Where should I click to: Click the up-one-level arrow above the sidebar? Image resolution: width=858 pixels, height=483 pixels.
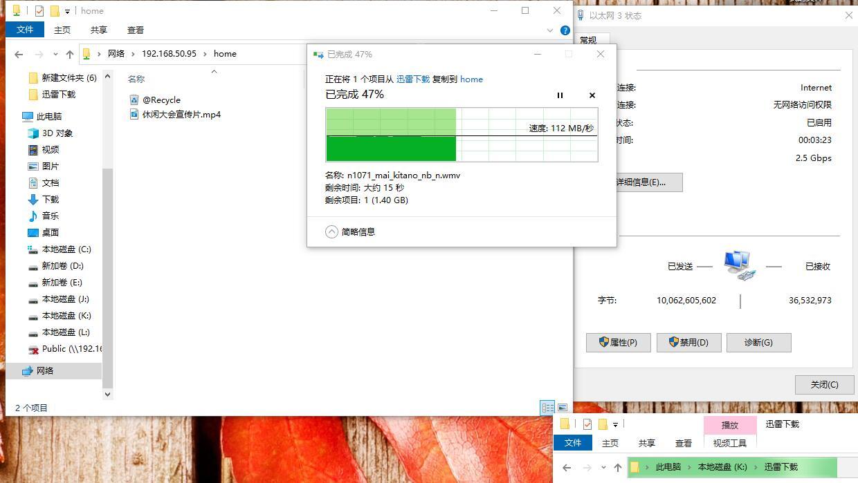pos(70,53)
